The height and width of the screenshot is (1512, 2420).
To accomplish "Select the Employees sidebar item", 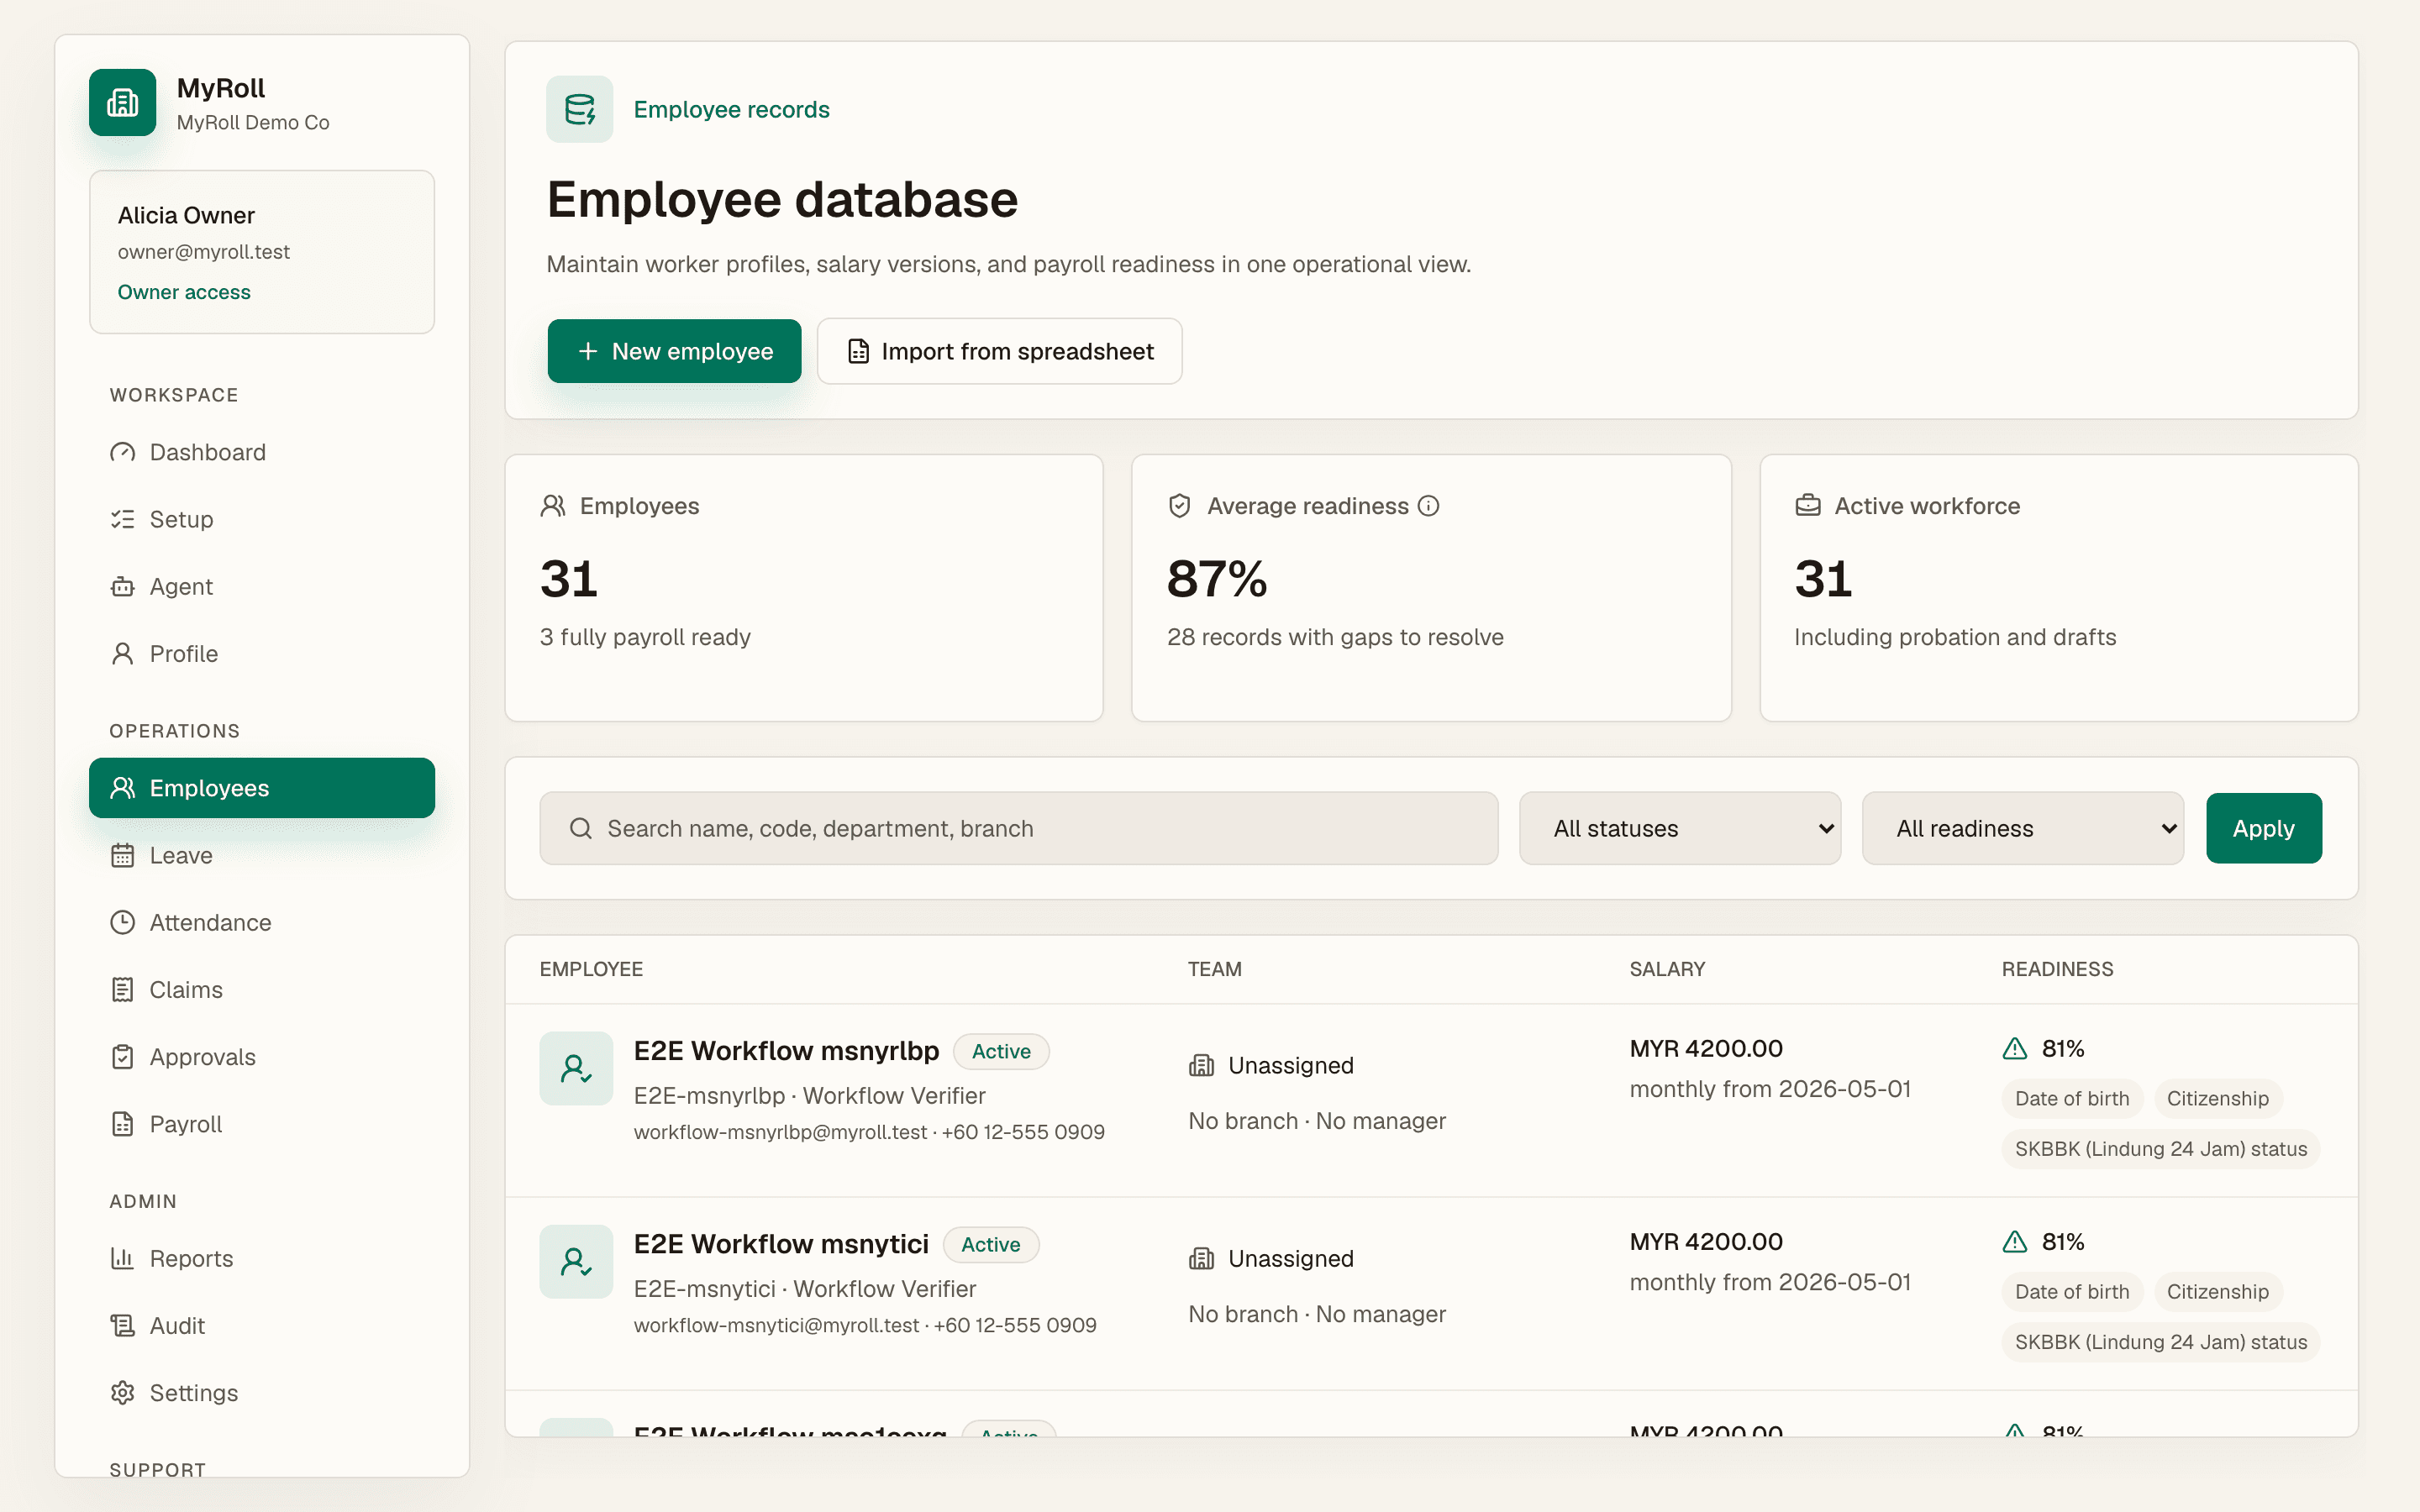I will click(262, 788).
